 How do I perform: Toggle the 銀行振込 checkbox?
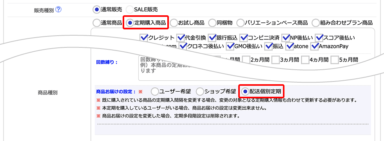[x=212, y=38]
